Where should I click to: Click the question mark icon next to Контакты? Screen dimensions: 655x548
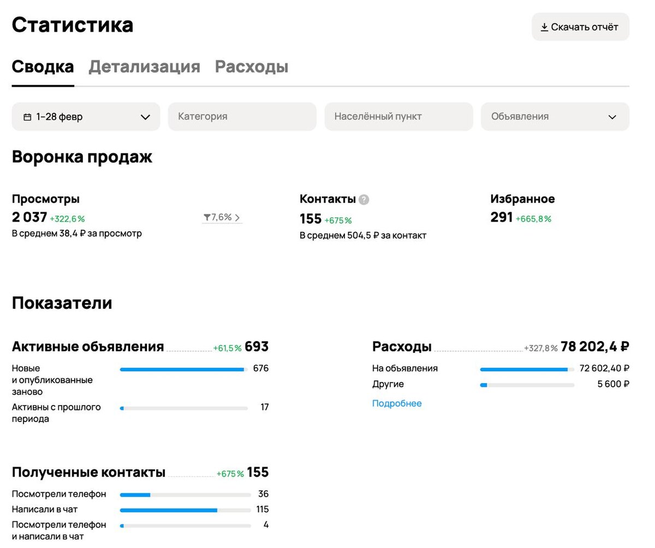click(x=364, y=200)
